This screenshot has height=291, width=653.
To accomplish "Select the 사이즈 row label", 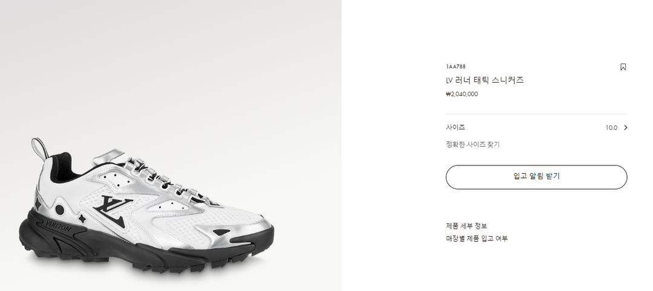I will point(455,127).
